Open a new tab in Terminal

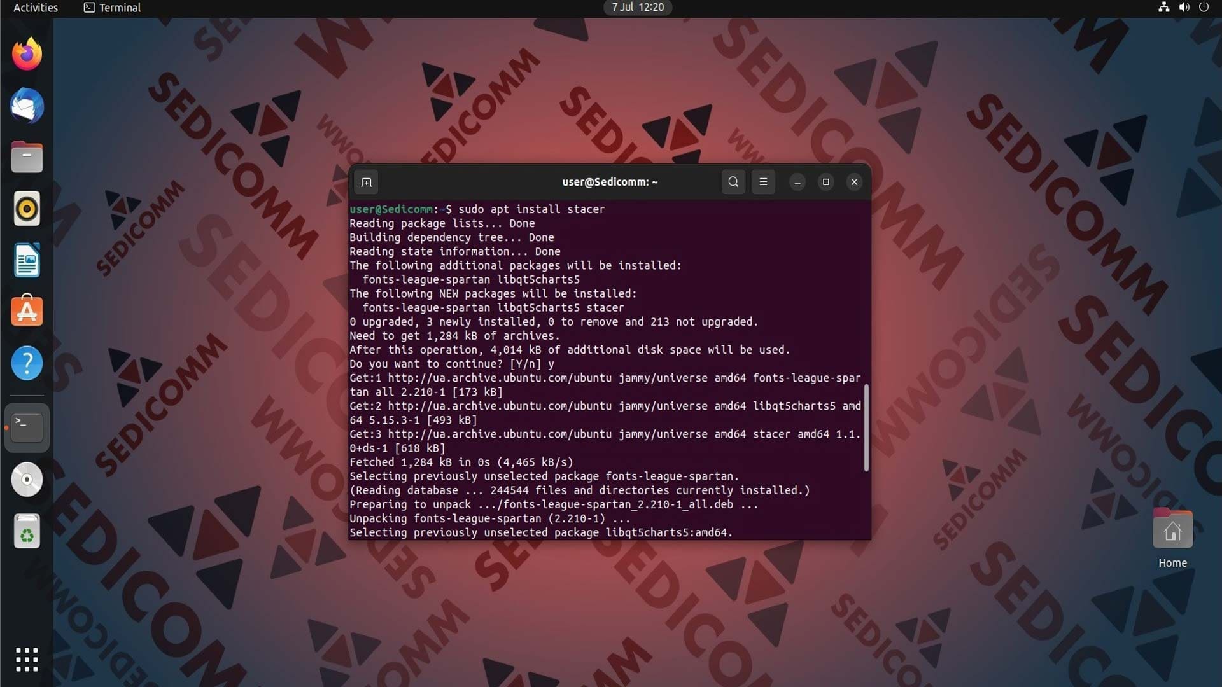coord(366,183)
